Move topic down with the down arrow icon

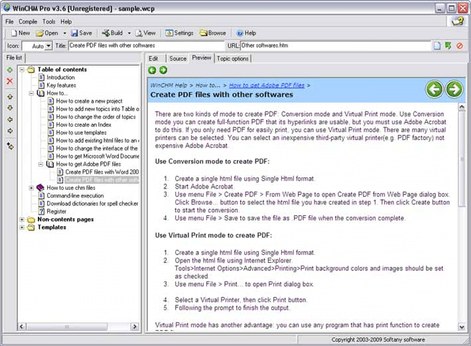(x=9, y=108)
